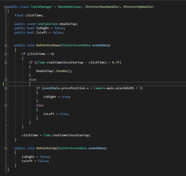Collapse the TouchManager class block
Screen dimensions: 186x176
[x=5, y=7]
